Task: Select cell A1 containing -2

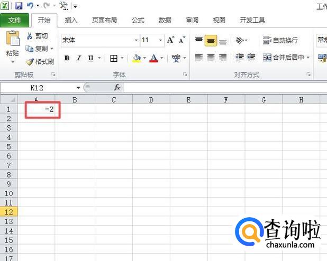Action: (37, 109)
